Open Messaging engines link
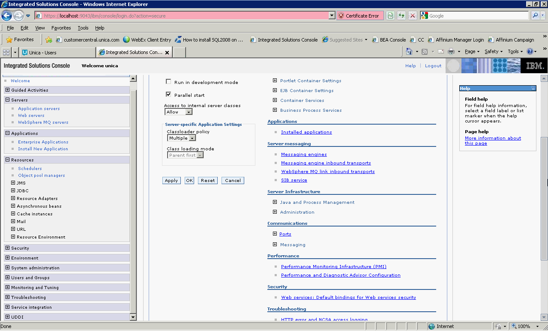The height and width of the screenshot is (331, 548). pyautogui.click(x=304, y=155)
